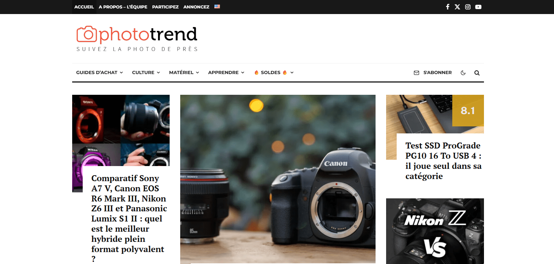This screenshot has width=554, height=264.
Task: Switch language via the flag icon
Action: pyautogui.click(x=217, y=6)
